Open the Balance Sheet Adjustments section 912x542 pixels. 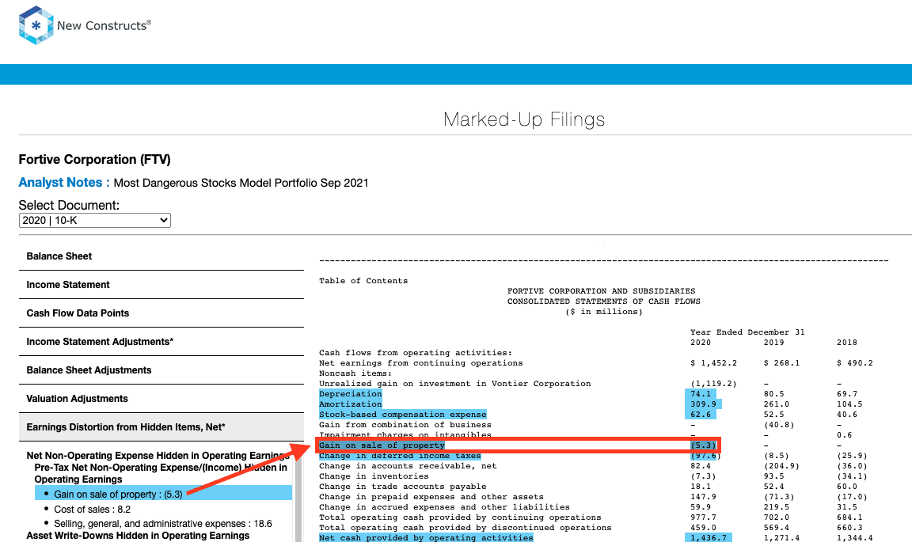[x=161, y=370]
